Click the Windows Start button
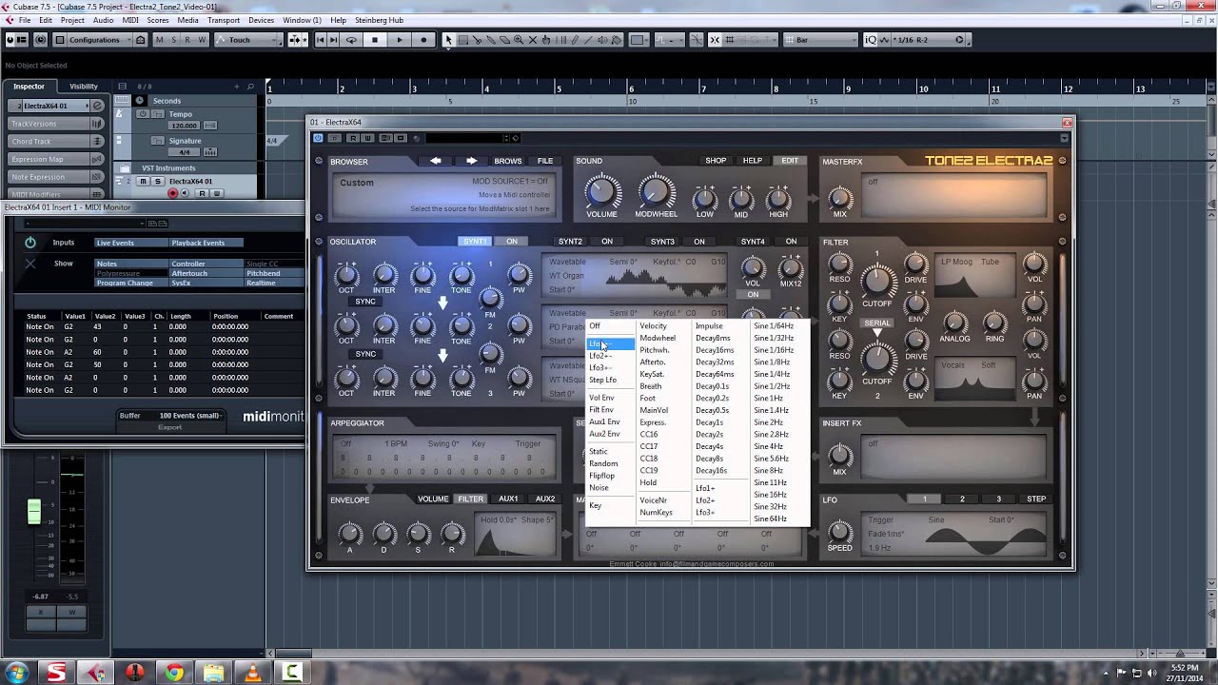This screenshot has height=685, width=1218. pyautogui.click(x=17, y=673)
